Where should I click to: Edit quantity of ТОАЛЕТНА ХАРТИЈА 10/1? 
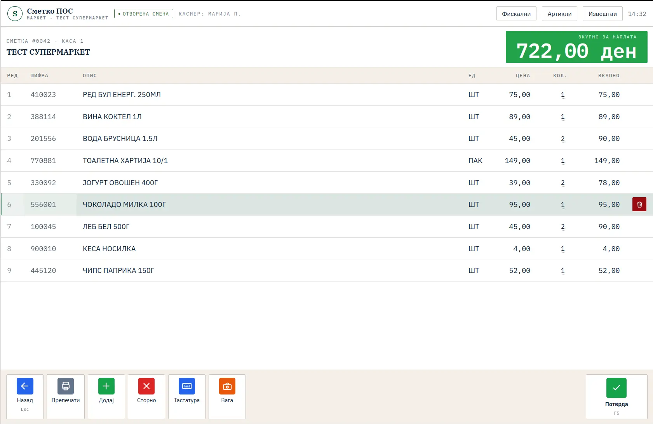[x=562, y=161]
